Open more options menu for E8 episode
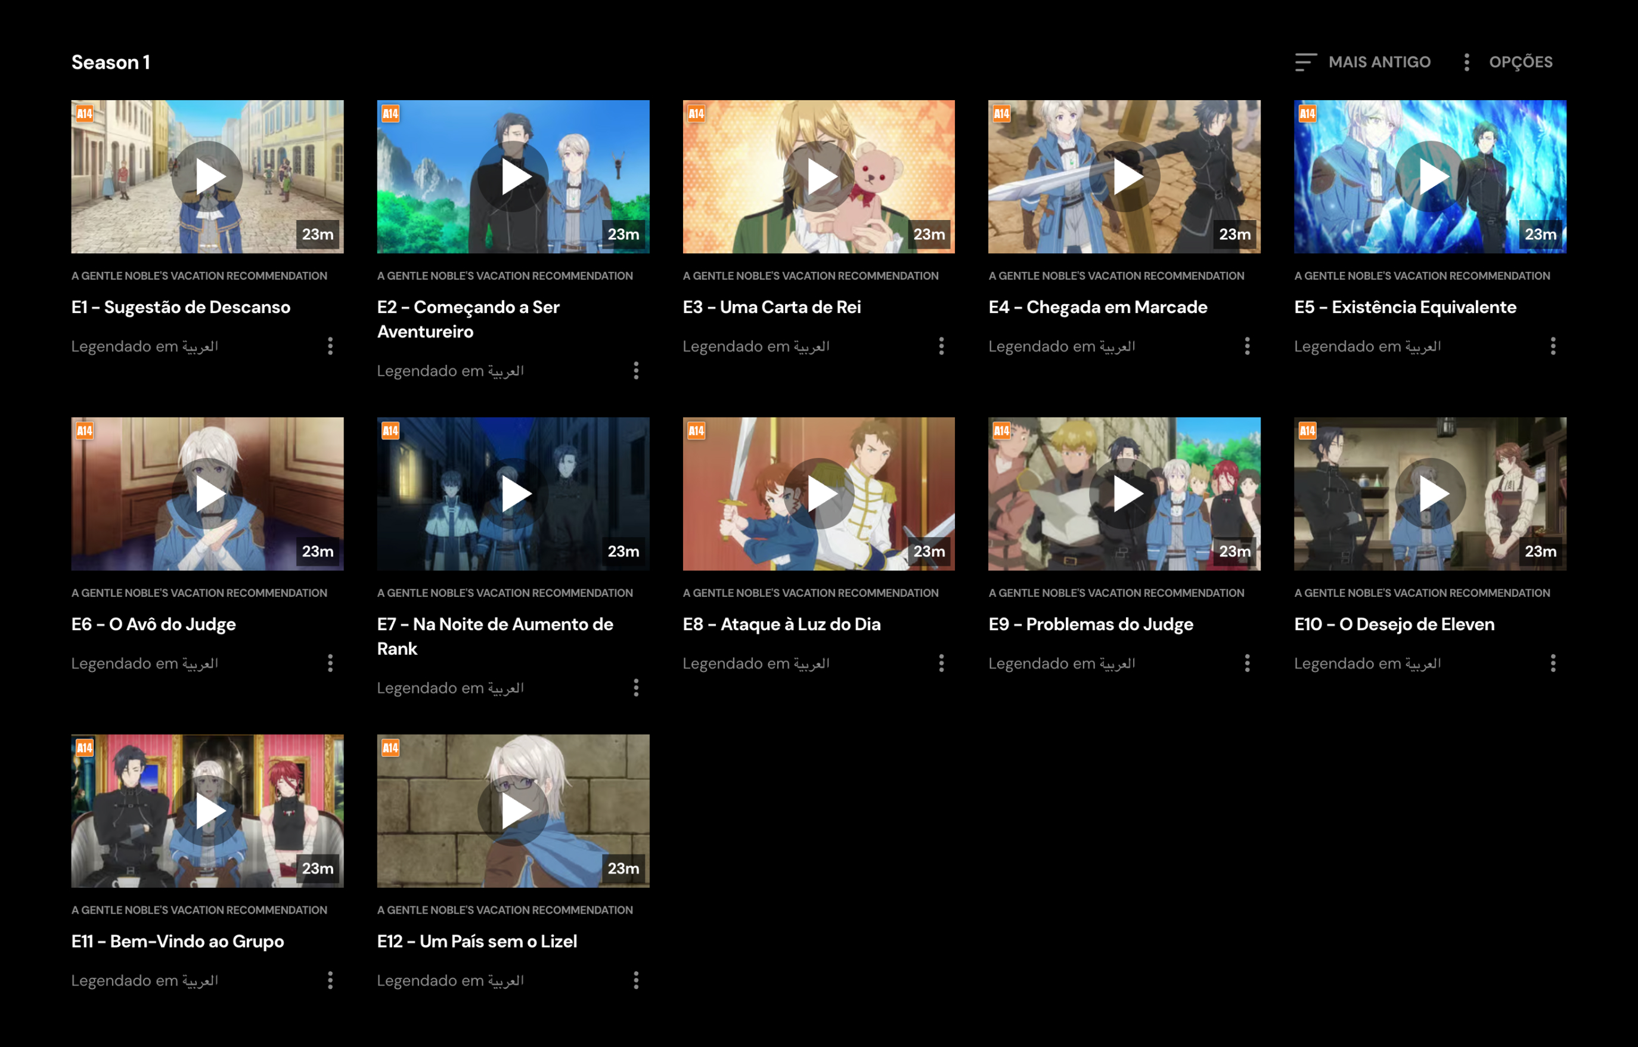 (941, 663)
